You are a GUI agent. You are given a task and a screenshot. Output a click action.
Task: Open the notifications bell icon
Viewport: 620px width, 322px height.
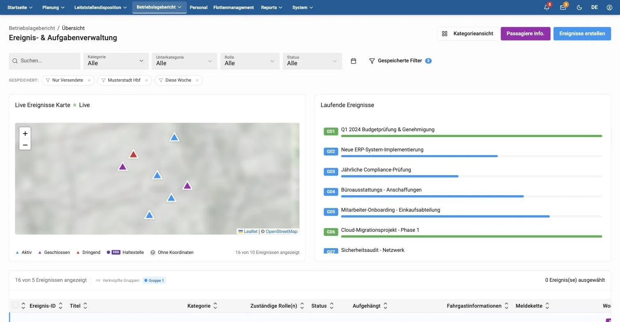(547, 7)
